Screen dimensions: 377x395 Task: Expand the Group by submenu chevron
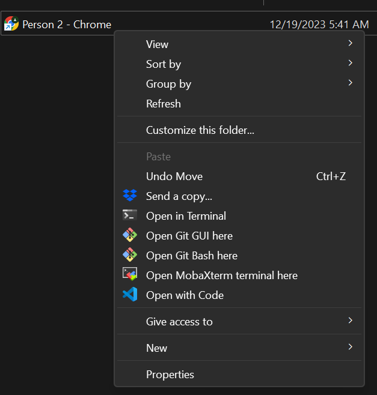350,83
